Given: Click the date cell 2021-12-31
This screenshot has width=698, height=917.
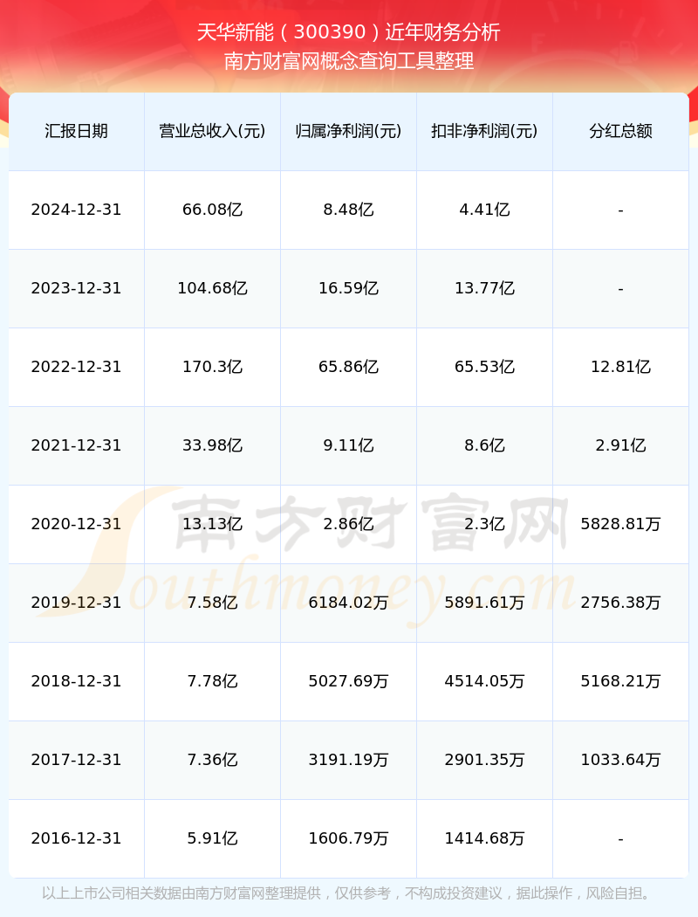Looking at the screenshot, I should point(76,445).
